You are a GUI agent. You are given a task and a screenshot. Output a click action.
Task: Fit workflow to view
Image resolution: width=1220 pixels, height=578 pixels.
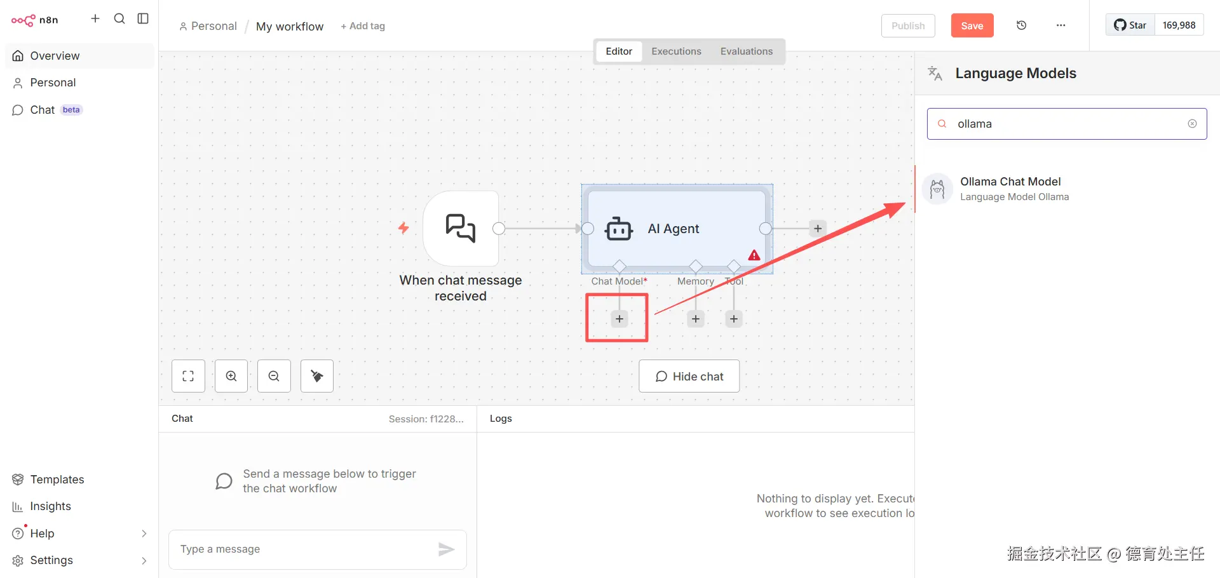pos(188,376)
